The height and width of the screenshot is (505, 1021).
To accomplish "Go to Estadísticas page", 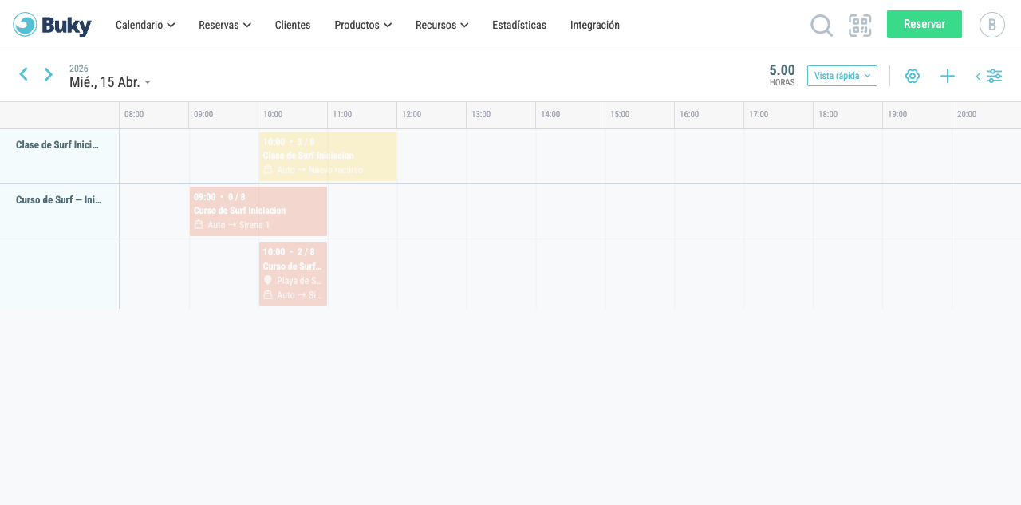I will pyautogui.click(x=519, y=25).
